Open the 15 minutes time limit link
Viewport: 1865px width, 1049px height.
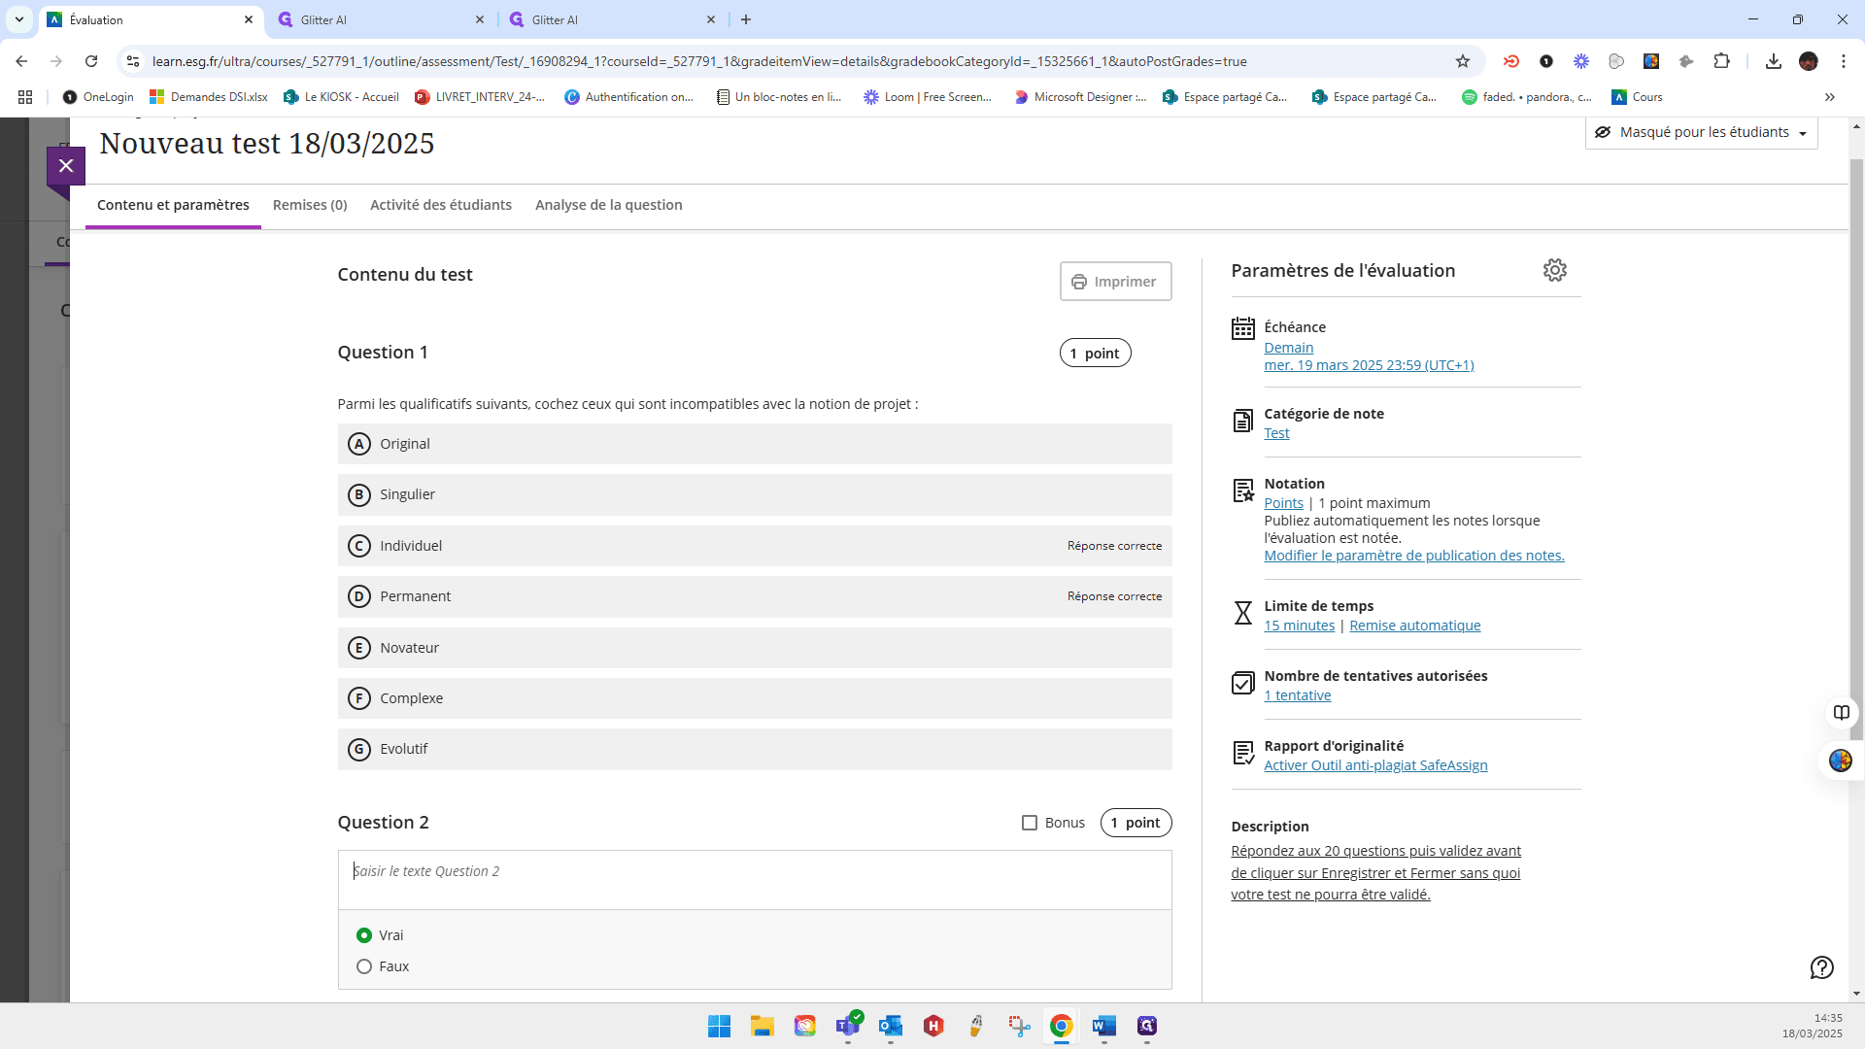point(1299,626)
